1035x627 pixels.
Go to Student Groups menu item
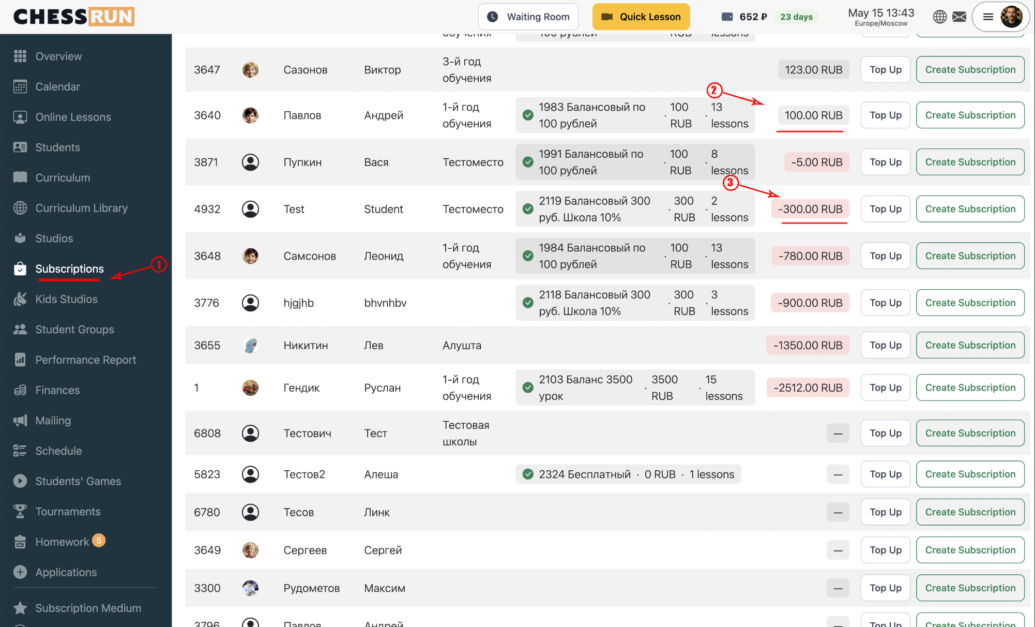coord(74,329)
